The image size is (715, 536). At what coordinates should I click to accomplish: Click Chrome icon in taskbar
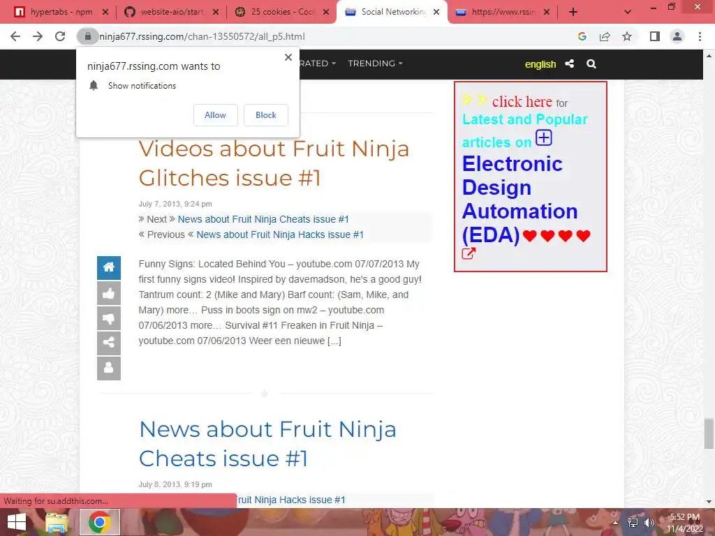tap(100, 522)
